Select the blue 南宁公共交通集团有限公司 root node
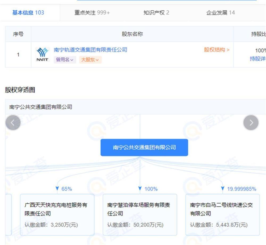Image resolution: width=266 pixels, height=245 pixels. (x=144, y=147)
